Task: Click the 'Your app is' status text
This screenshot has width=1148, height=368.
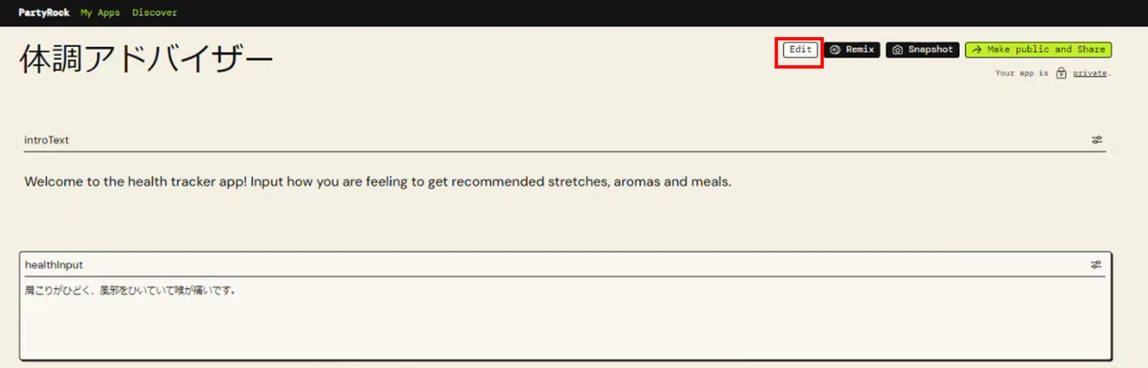Action: pos(1022,73)
